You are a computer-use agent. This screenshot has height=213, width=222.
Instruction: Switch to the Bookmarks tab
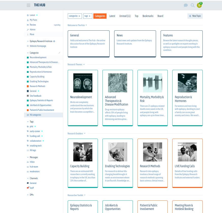(x=148, y=16)
